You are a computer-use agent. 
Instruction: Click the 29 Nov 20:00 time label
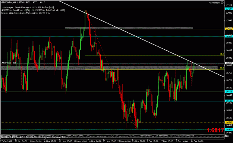click(139, 141)
